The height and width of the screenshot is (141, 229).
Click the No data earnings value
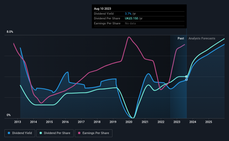pyautogui.click(x=130, y=23)
